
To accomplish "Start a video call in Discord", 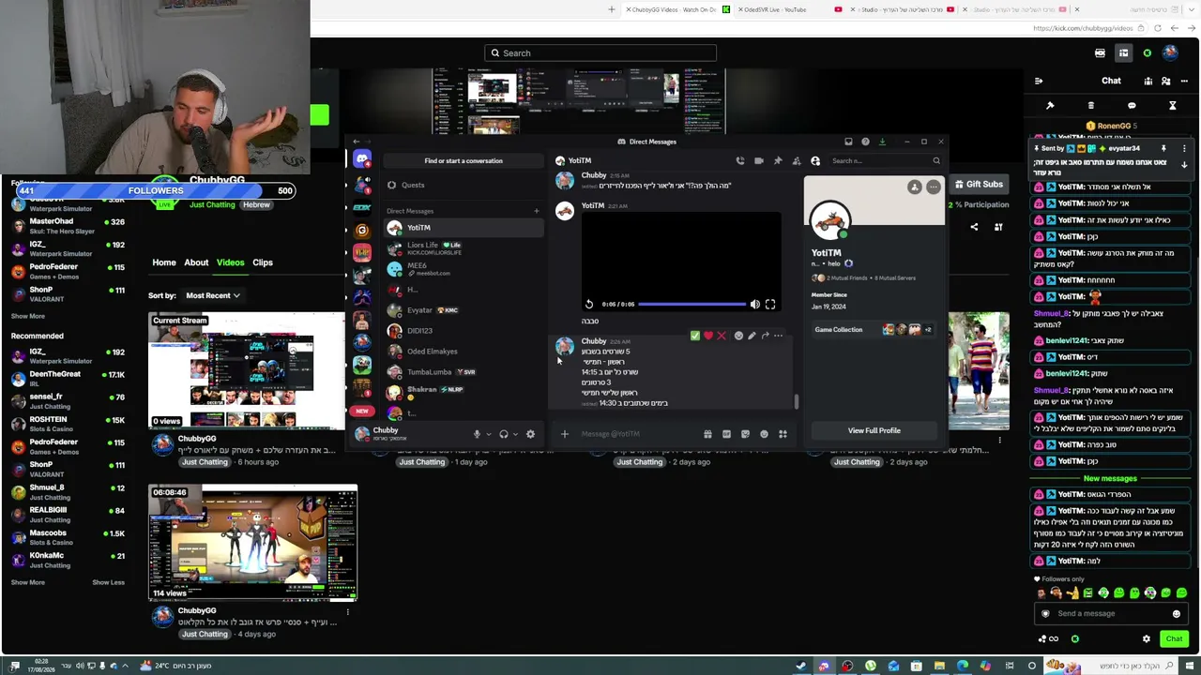I will (x=758, y=161).
